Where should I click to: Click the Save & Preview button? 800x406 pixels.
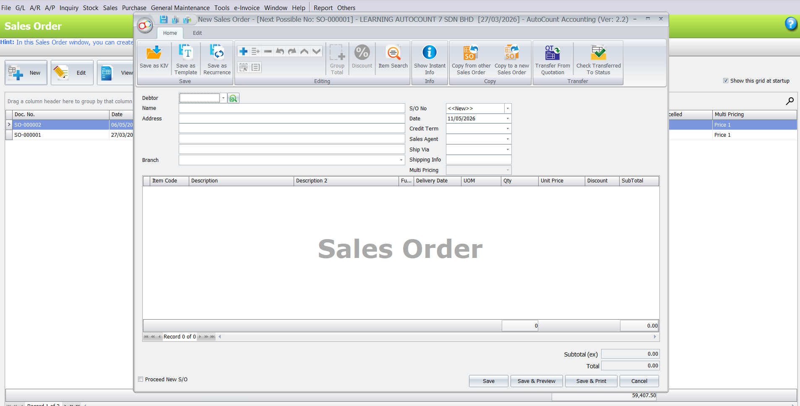536,381
